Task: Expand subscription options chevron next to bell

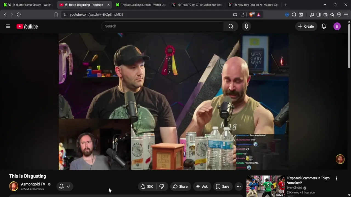Action: point(68,186)
